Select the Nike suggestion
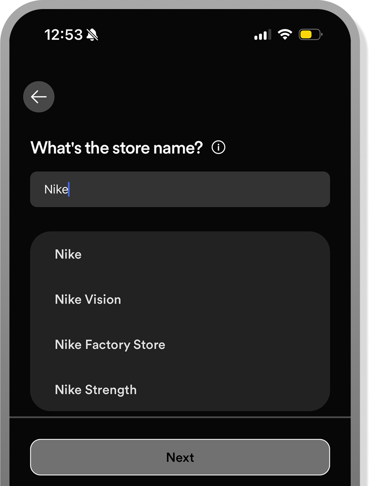 pyautogui.click(x=68, y=254)
